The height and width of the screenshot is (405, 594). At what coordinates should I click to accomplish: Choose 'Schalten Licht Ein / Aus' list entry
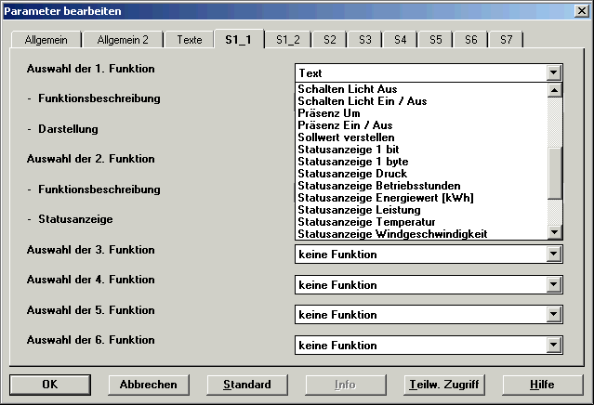click(363, 101)
